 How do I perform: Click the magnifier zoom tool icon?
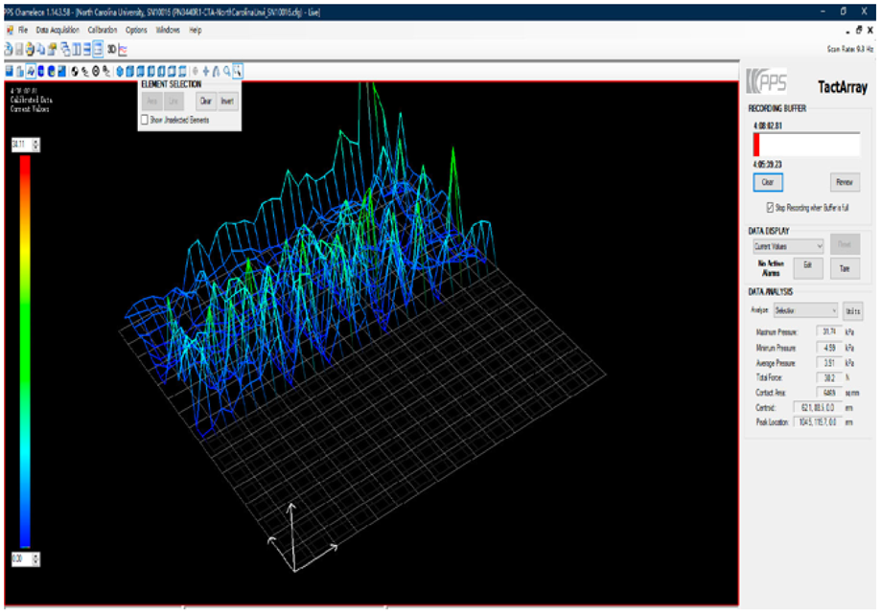(x=226, y=71)
